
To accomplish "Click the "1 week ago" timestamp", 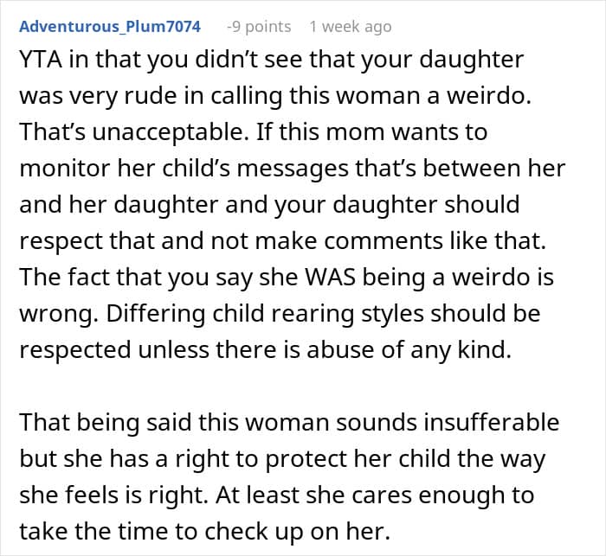I will coord(350,27).
